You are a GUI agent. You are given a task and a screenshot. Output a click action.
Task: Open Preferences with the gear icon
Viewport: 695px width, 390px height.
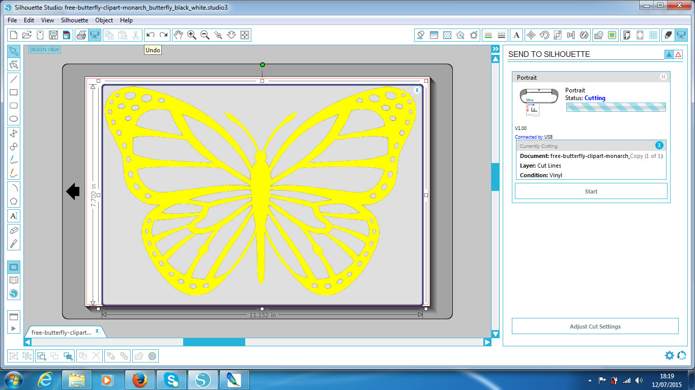(x=670, y=355)
